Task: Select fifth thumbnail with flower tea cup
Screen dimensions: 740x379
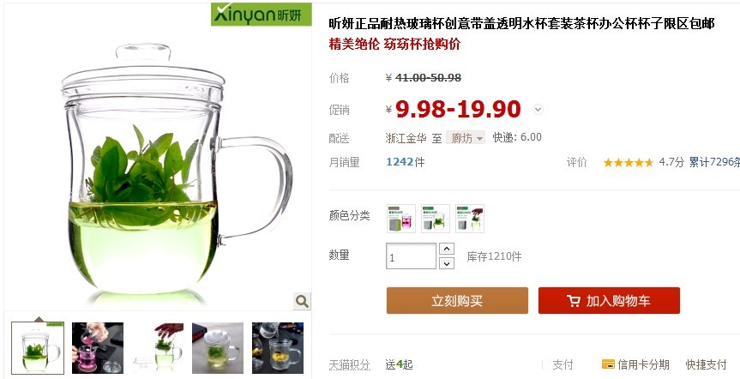Action: [x=278, y=348]
